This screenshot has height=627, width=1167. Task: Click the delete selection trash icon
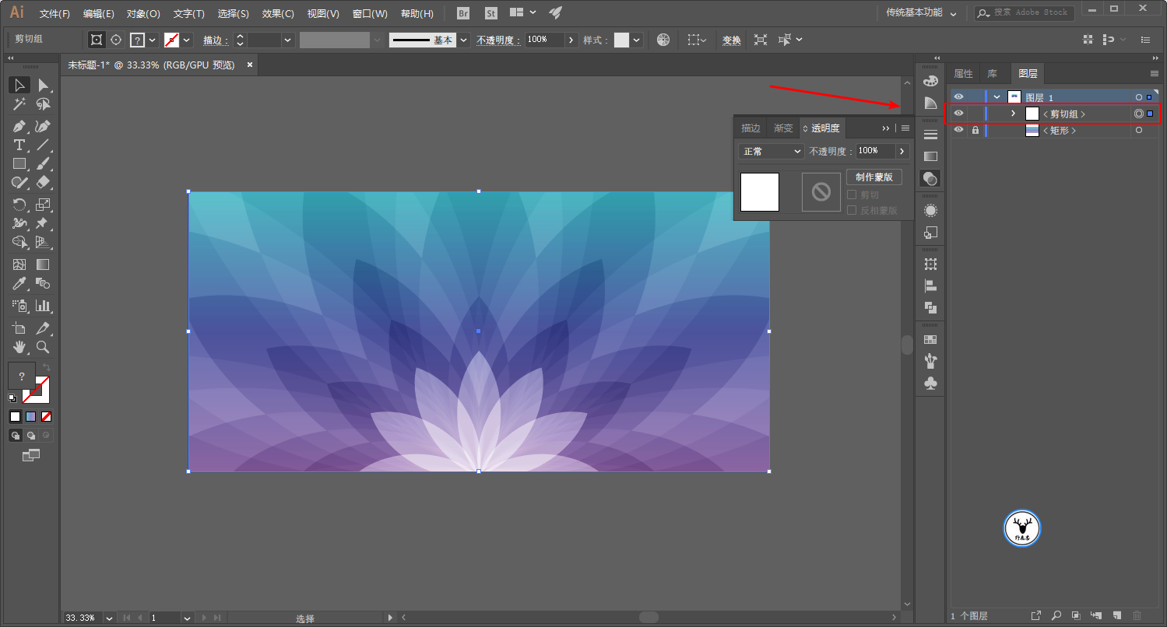(x=1137, y=615)
